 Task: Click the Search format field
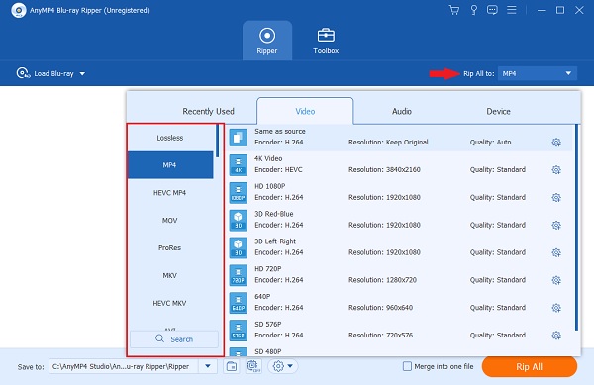click(x=174, y=339)
